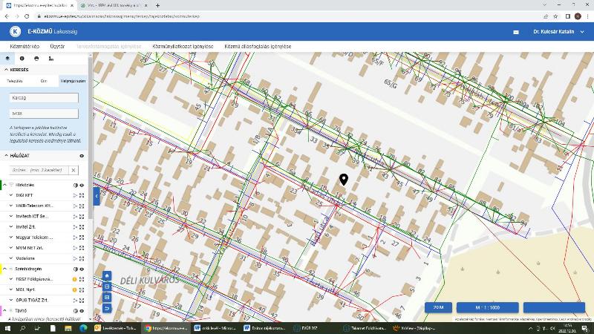The image size is (594, 334).
Task: Open Közműnyilatkozat igénylése link
Action: click(x=183, y=46)
